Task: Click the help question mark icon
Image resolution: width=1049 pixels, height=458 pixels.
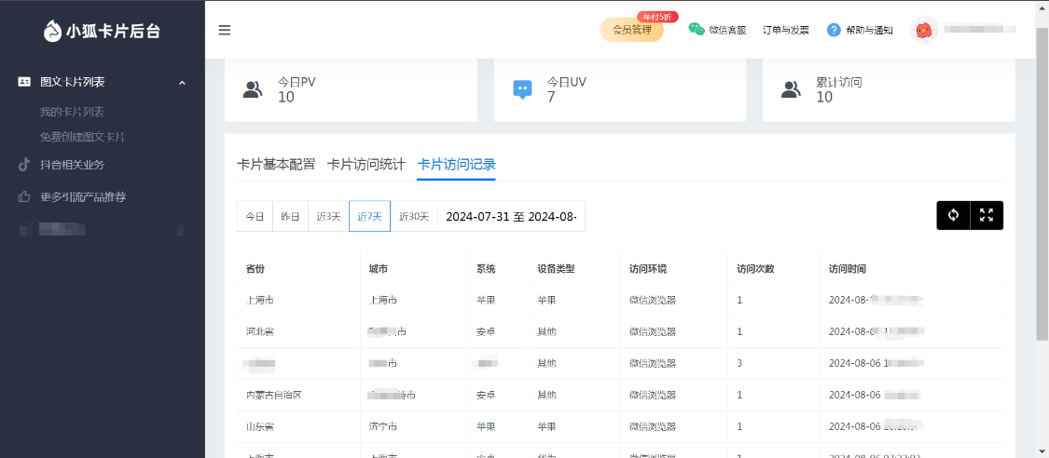Action: pos(834,30)
